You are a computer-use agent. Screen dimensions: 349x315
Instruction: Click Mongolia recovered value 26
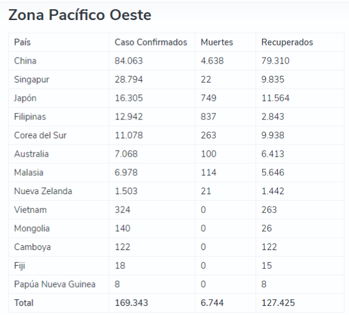coord(266,228)
